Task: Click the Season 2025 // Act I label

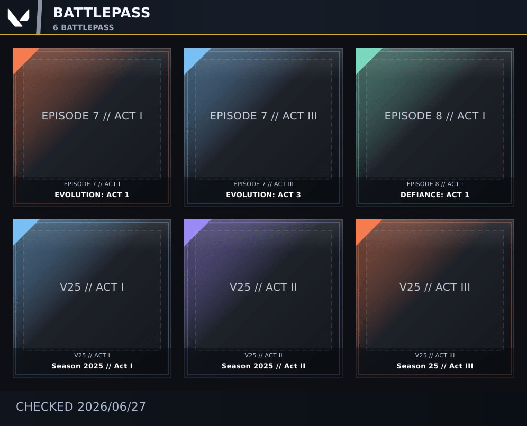Action: click(92, 366)
